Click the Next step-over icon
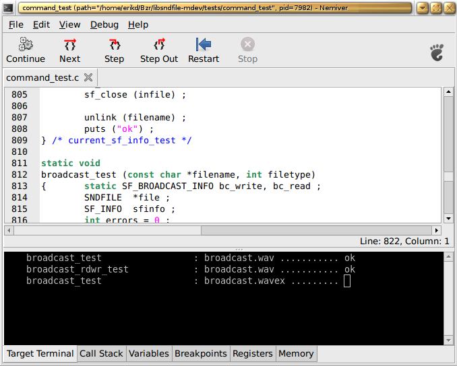This screenshot has height=366, width=457. (x=70, y=44)
